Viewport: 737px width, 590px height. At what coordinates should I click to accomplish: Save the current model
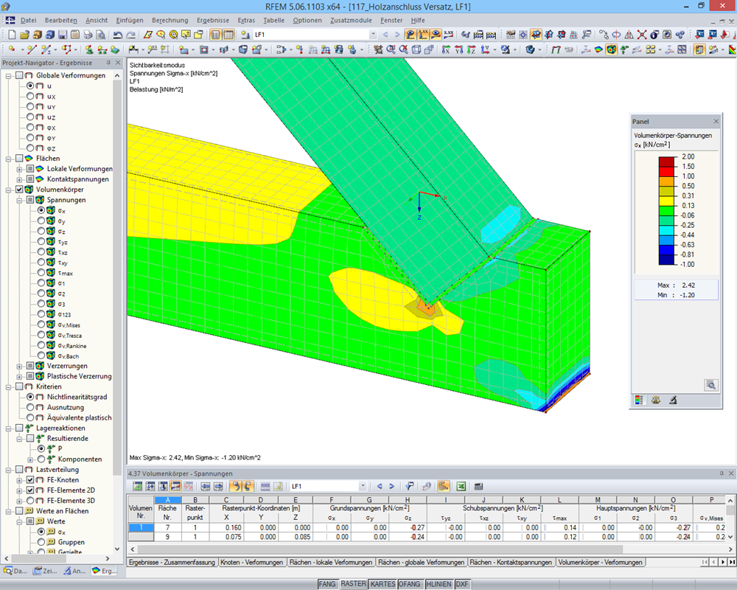coord(63,35)
